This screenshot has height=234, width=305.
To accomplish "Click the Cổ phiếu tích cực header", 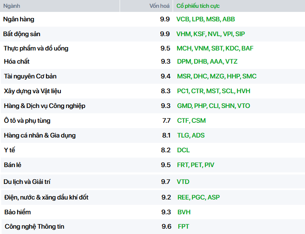I will pyautogui.click(x=198, y=6).
